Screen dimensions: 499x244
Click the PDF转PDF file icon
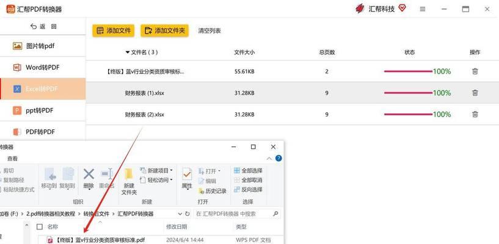17,132
